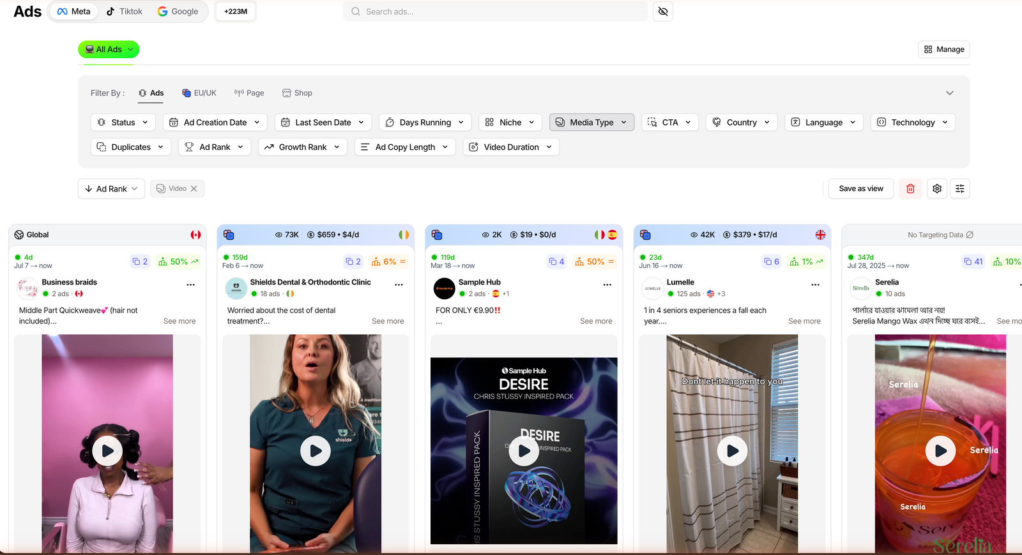The width and height of the screenshot is (1022, 555).
Task: Play the Shields Dental video
Action: [316, 451]
